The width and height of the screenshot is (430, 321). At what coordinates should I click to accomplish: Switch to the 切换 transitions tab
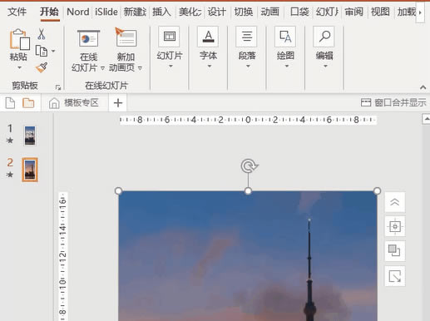(x=244, y=12)
